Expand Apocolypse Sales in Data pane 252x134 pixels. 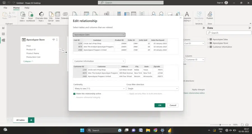208,39
